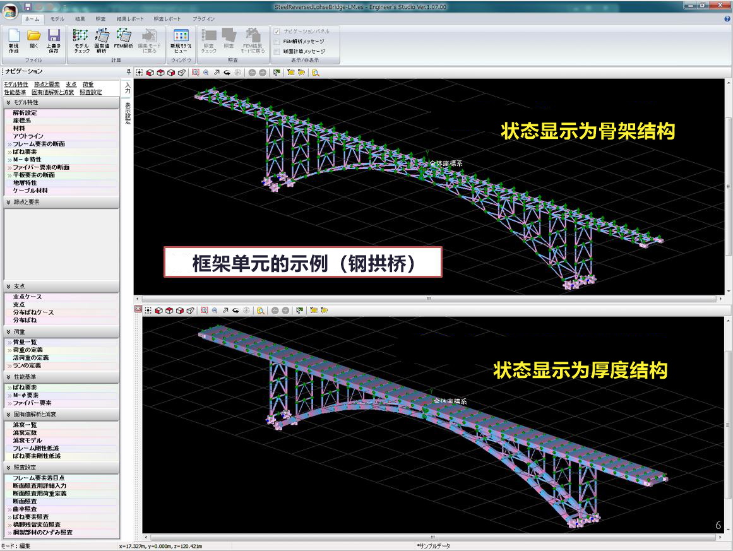Click first red cube view in lower toolbar
The width and height of the screenshot is (733, 551).
(159, 311)
